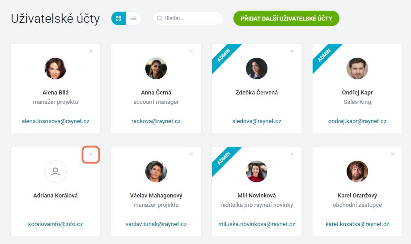Click Karel Oranžový's profile photo
This screenshot has width=411, height=244.
[x=357, y=171]
